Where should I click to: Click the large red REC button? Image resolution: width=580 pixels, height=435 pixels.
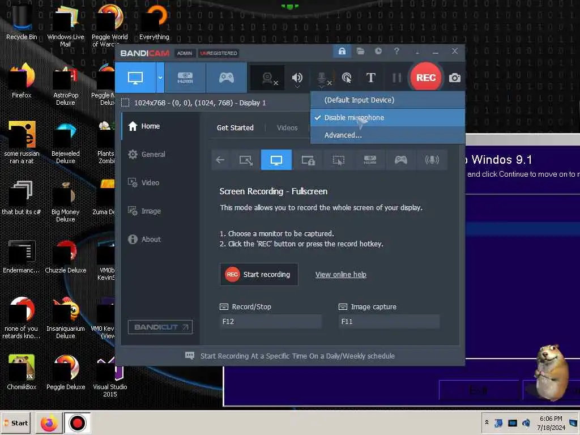coord(426,77)
